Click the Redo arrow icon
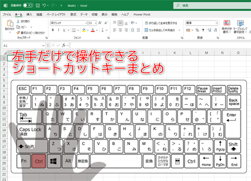The height and width of the screenshot is (181, 251). pyautogui.click(x=53, y=6)
